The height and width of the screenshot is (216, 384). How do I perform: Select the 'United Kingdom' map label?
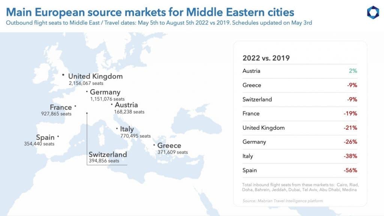click(95, 76)
